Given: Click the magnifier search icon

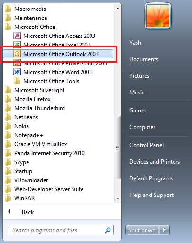Looking at the screenshot, I should click(x=108, y=230).
